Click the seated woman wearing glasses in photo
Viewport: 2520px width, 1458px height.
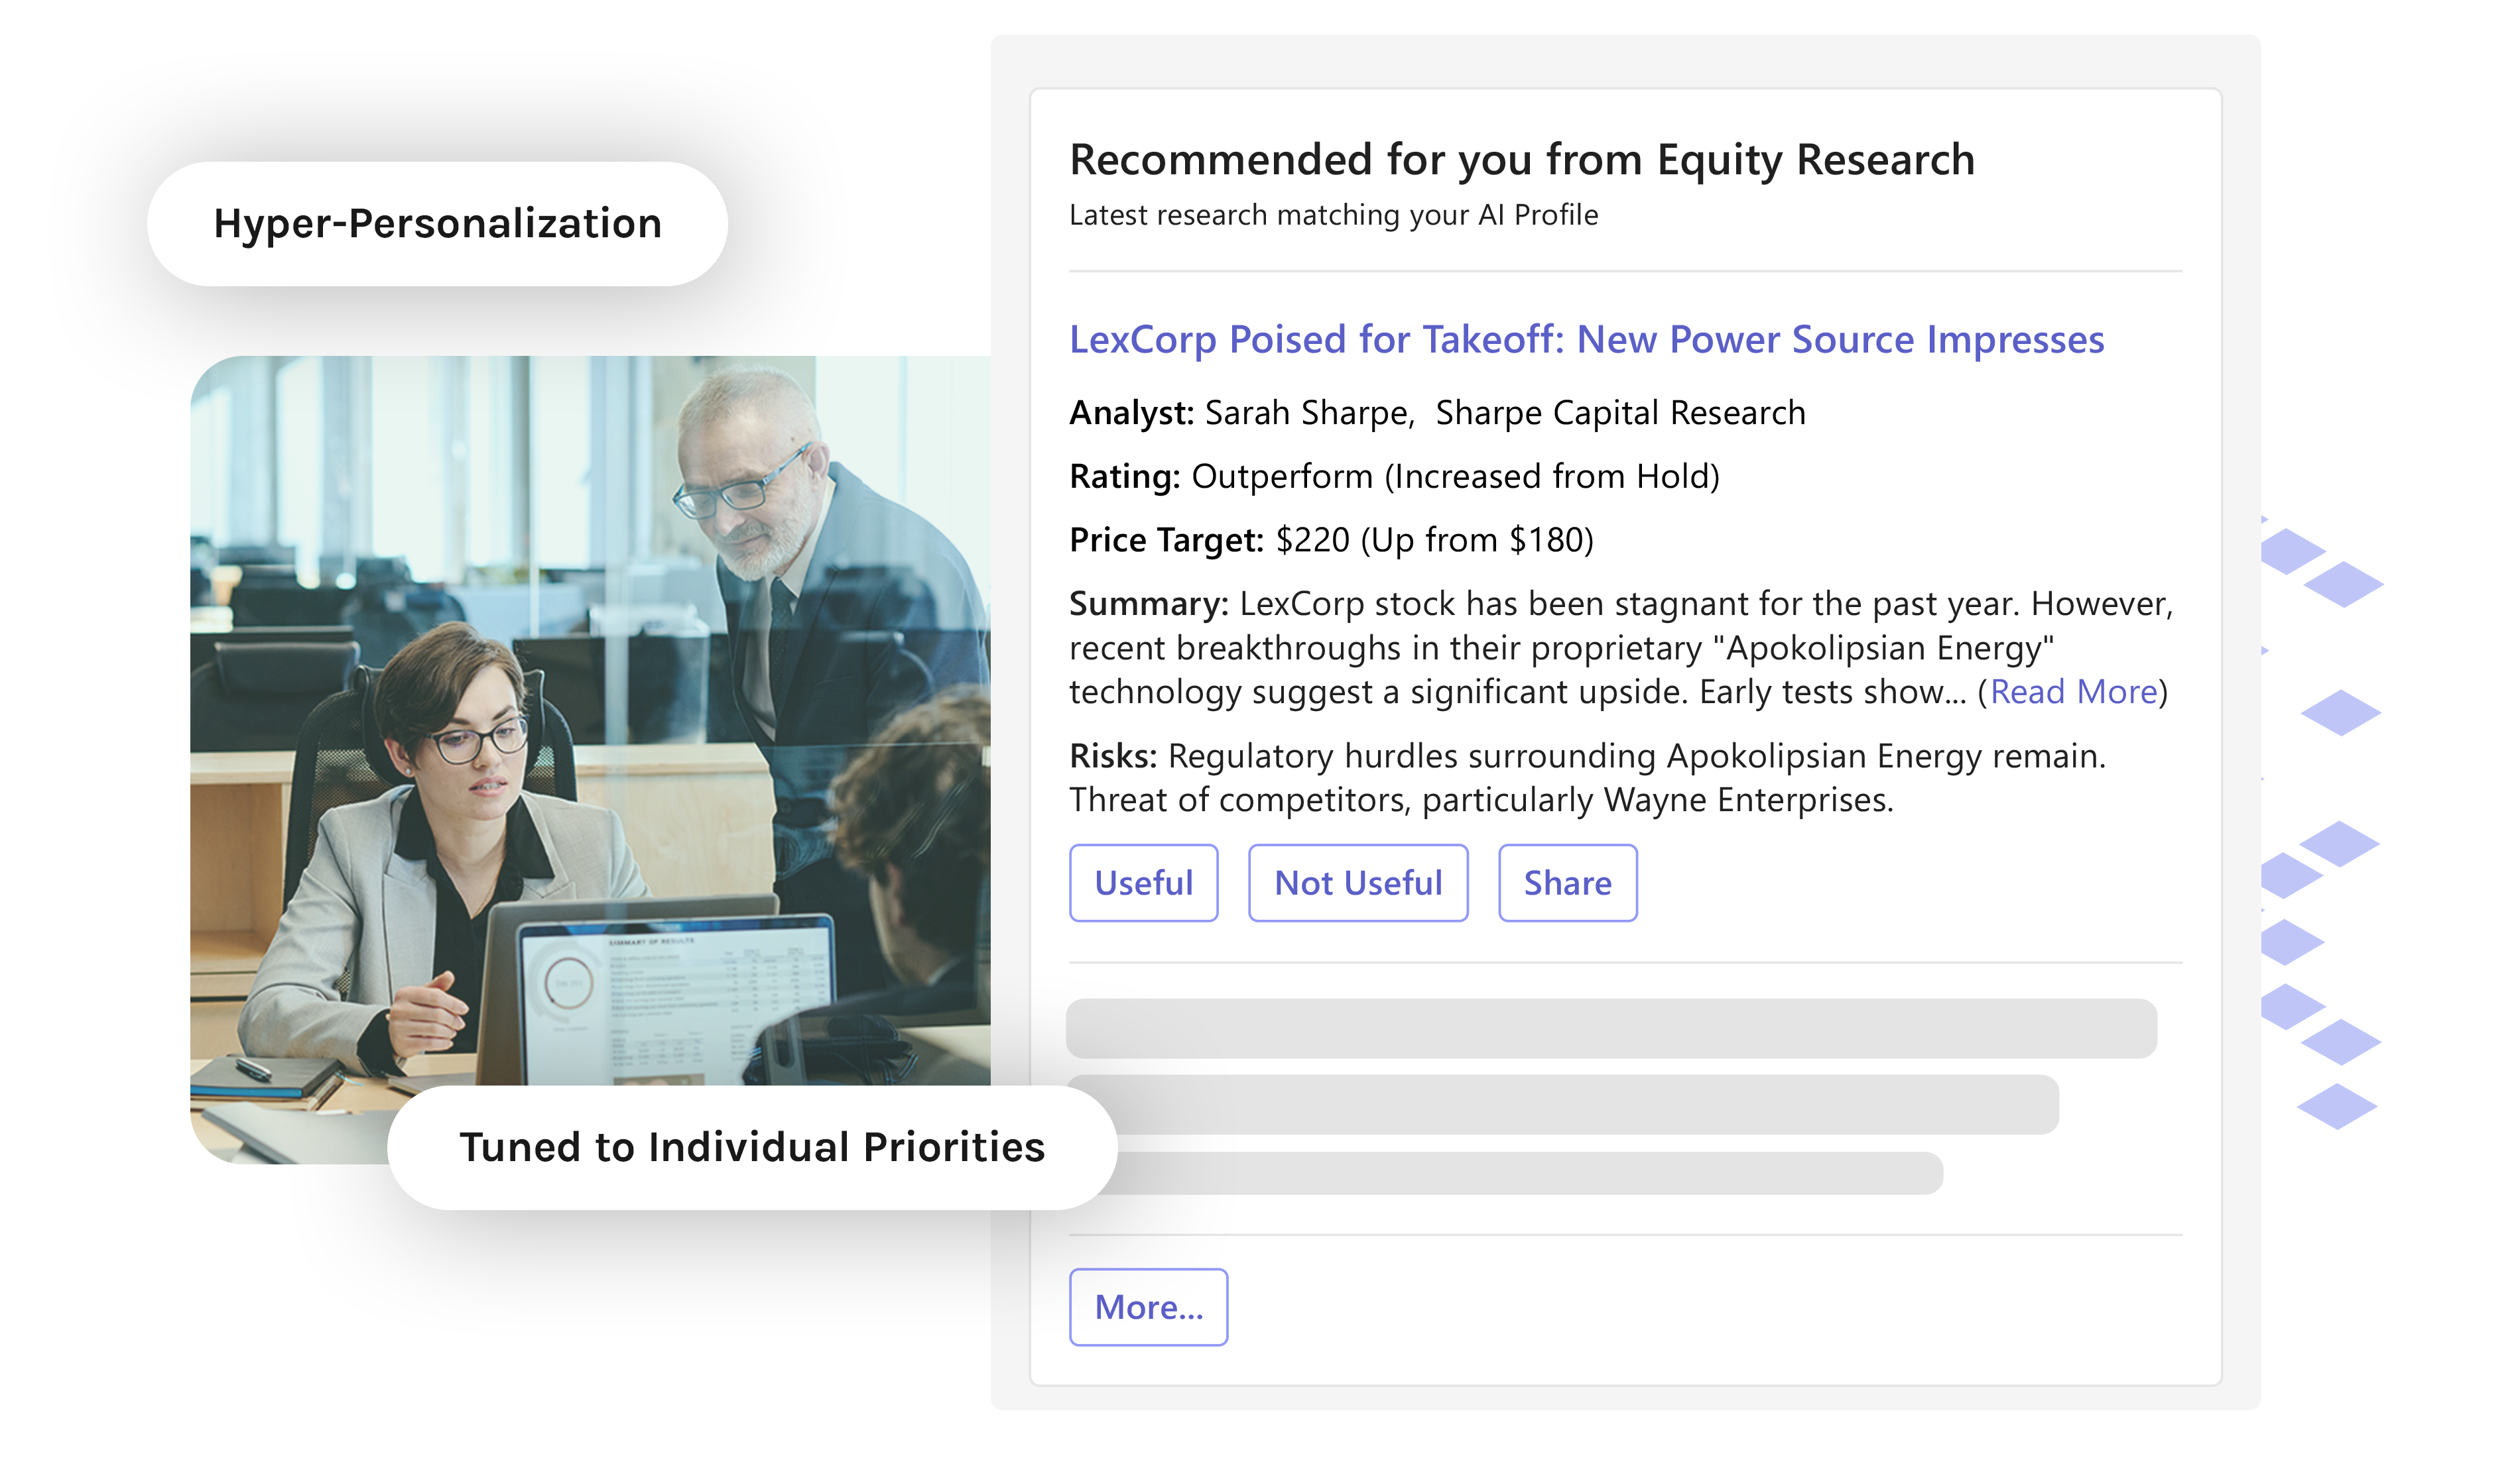(470, 759)
